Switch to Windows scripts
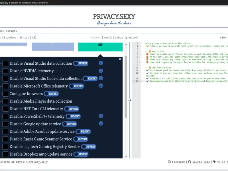 click(x=95, y=38)
